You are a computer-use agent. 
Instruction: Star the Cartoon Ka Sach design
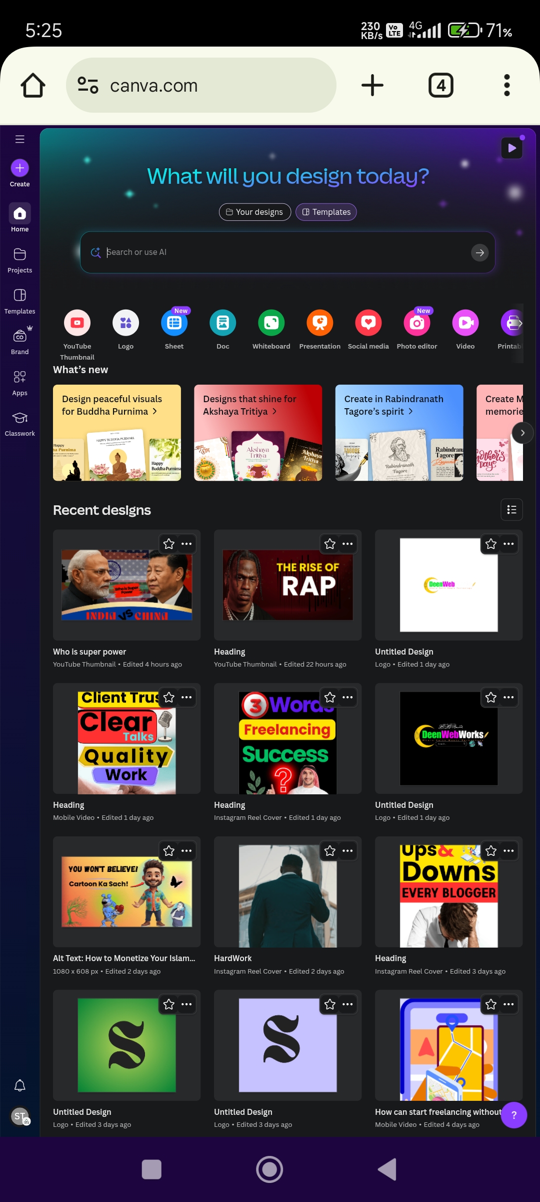point(169,851)
